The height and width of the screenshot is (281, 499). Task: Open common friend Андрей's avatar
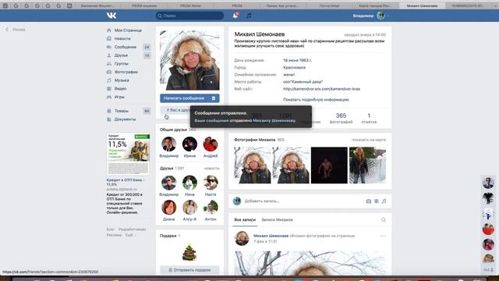(211, 144)
